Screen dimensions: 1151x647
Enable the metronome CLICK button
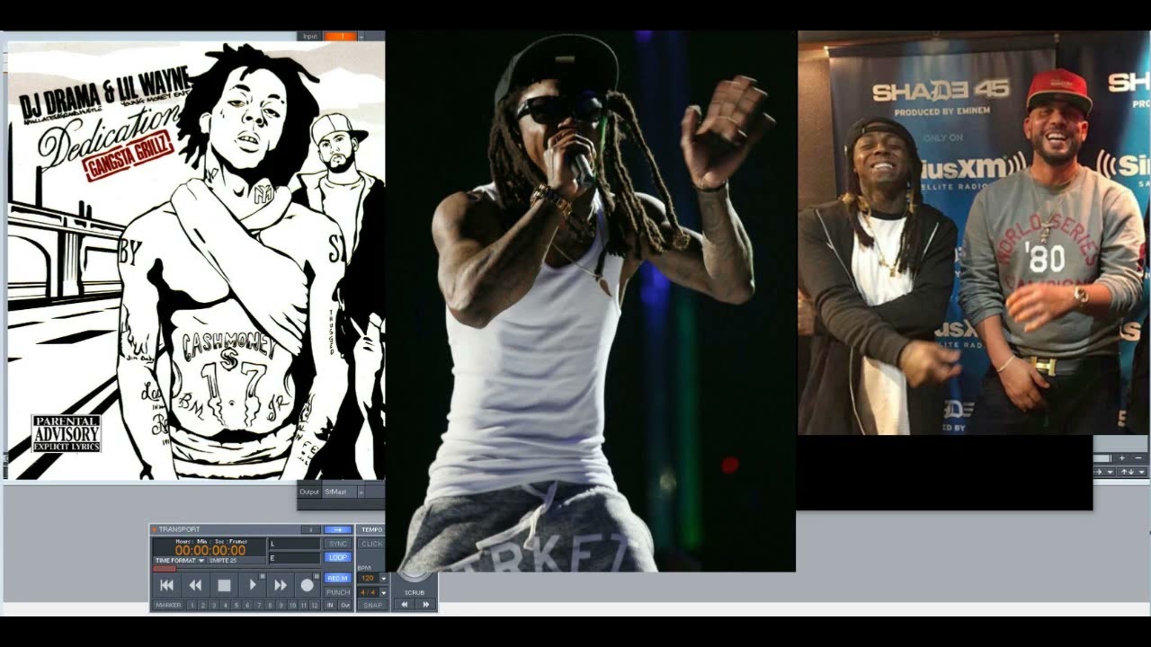point(372,544)
